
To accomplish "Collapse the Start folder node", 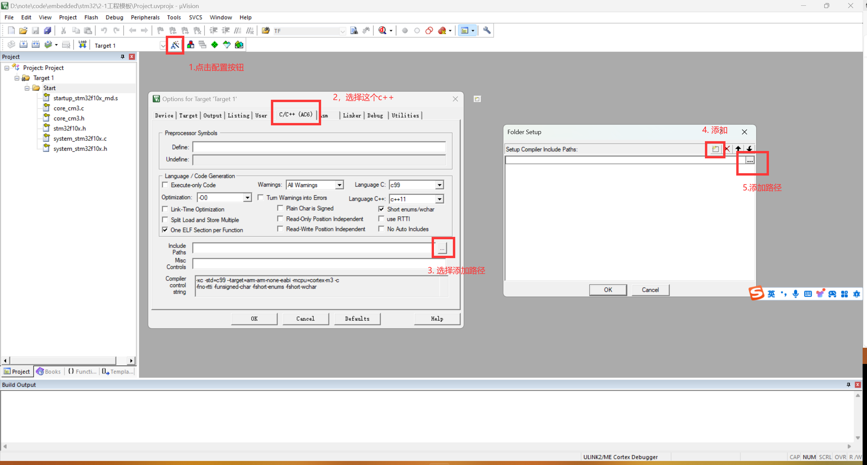I will click(27, 88).
